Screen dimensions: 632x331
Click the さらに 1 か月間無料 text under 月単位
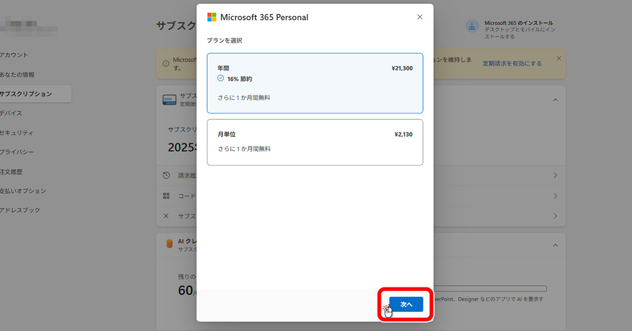[244, 149]
